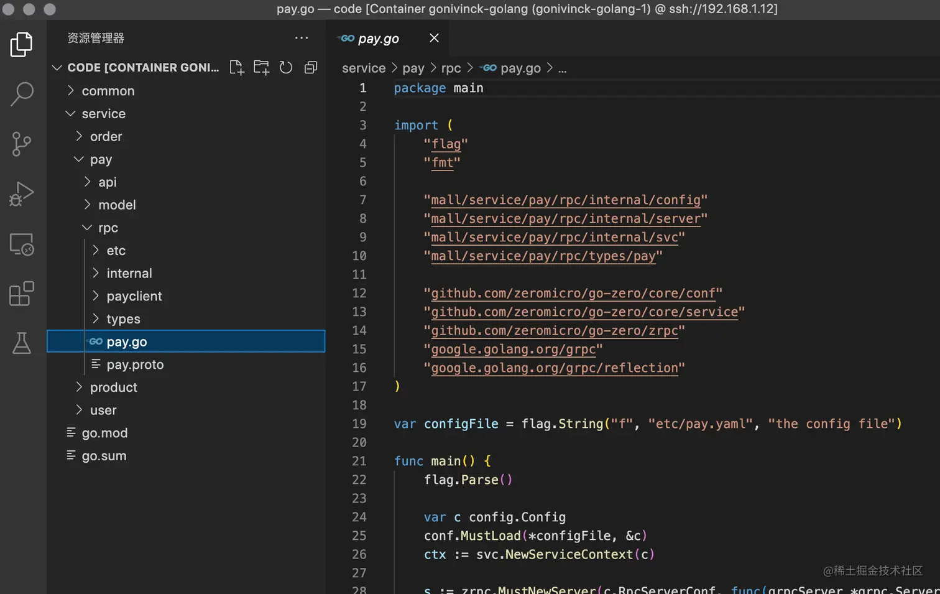Follow the "flag" import link
The height and width of the screenshot is (594, 940).
(x=446, y=144)
